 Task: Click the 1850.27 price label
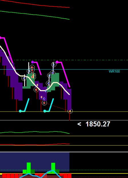(x=98, y=124)
